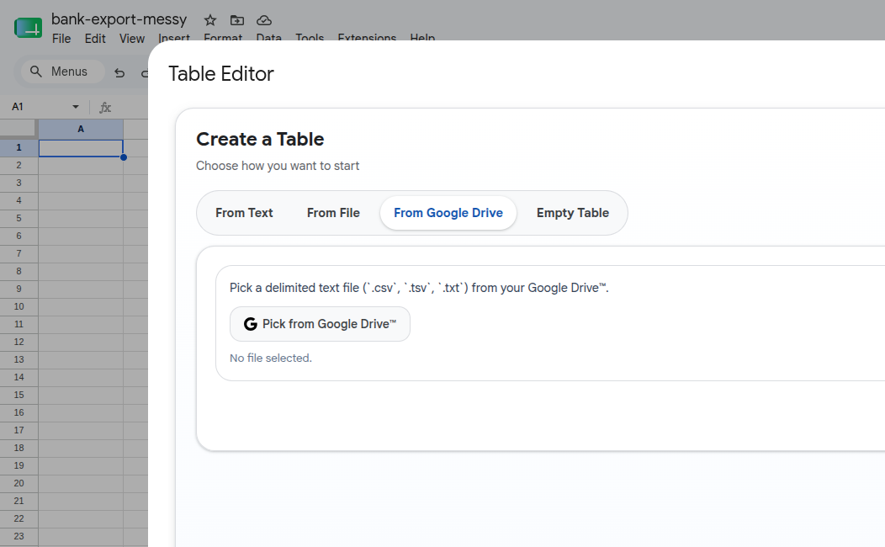Open the Menus search box
The image size is (885, 547).
[61, 72]
